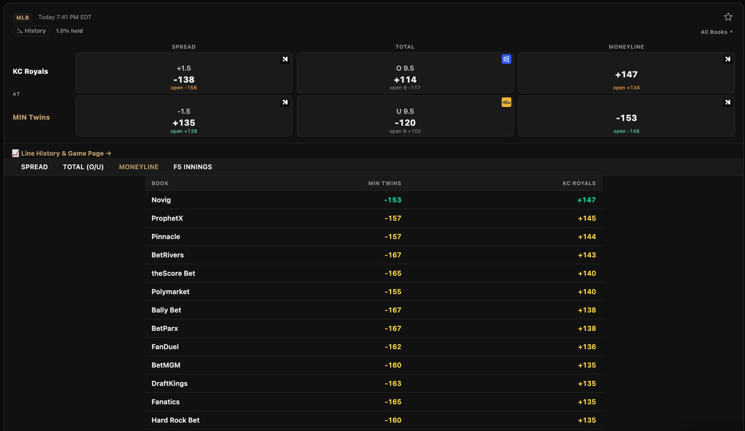Switch to the F5 INNINGS tab
The height and width of the screenshot is (431, 745).
coord(192,167)
